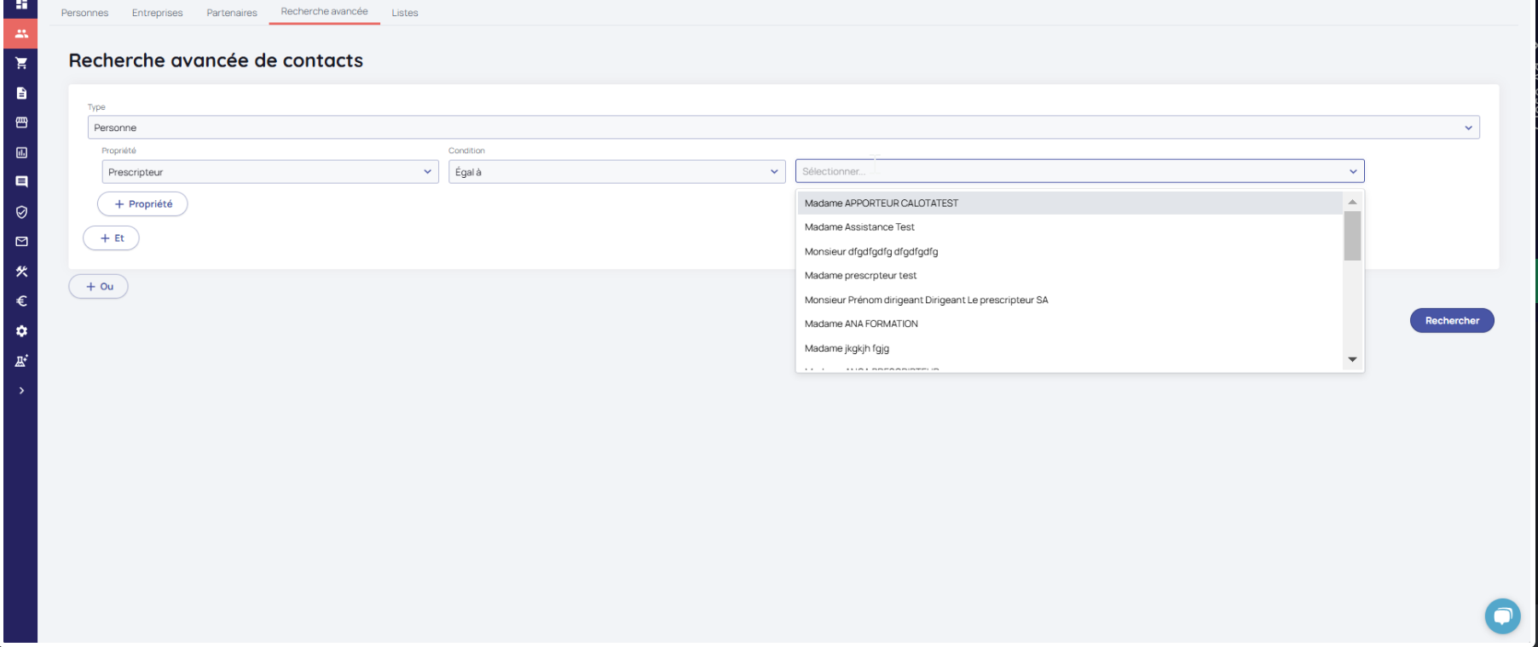Open the live chat bubble widget
The height and width of the screenshot is (647, 1538).
(x=1502, y=616)
